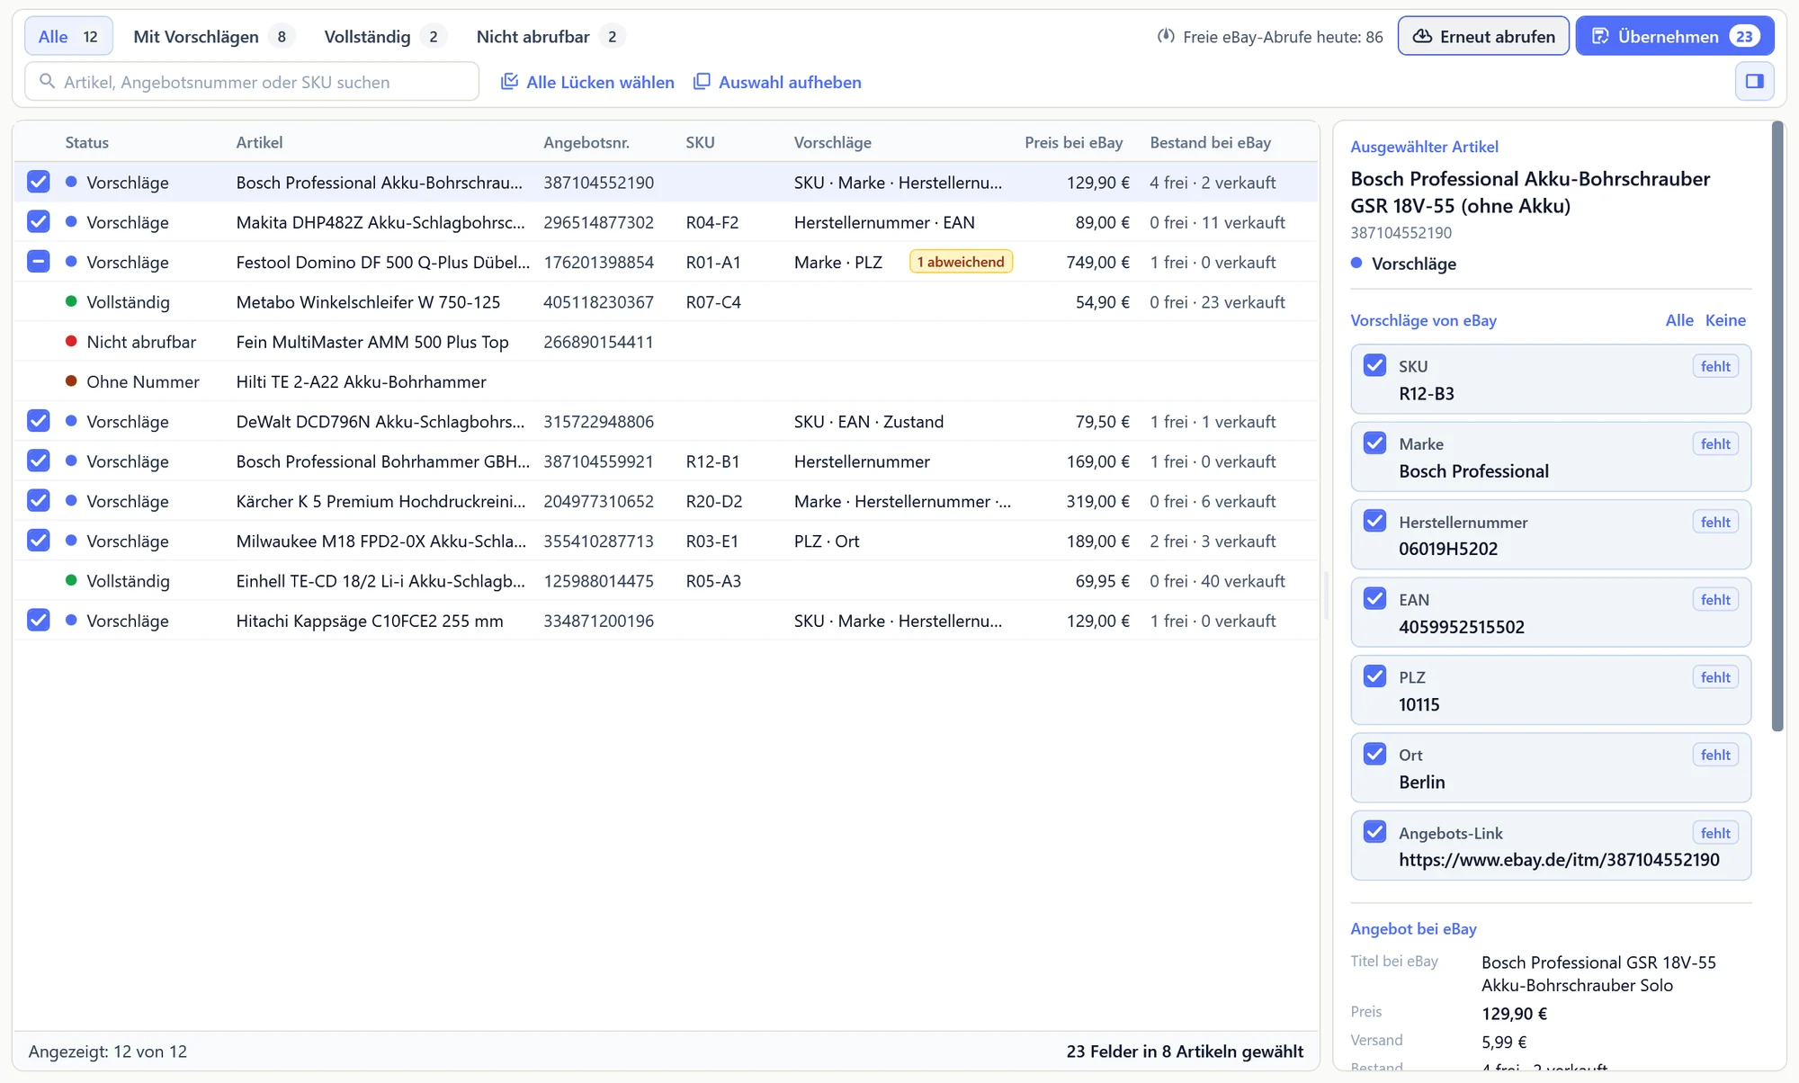Sort by 'Preis bei eBay' column header
1799x1083 pixels.
1073,142
